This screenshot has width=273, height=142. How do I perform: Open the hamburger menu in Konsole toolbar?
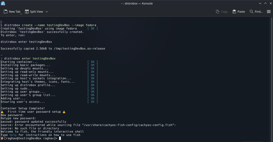click(269, 12)
